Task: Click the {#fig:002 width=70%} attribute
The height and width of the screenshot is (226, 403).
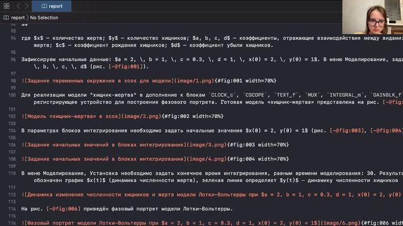Action: click(x=193, y=116)
